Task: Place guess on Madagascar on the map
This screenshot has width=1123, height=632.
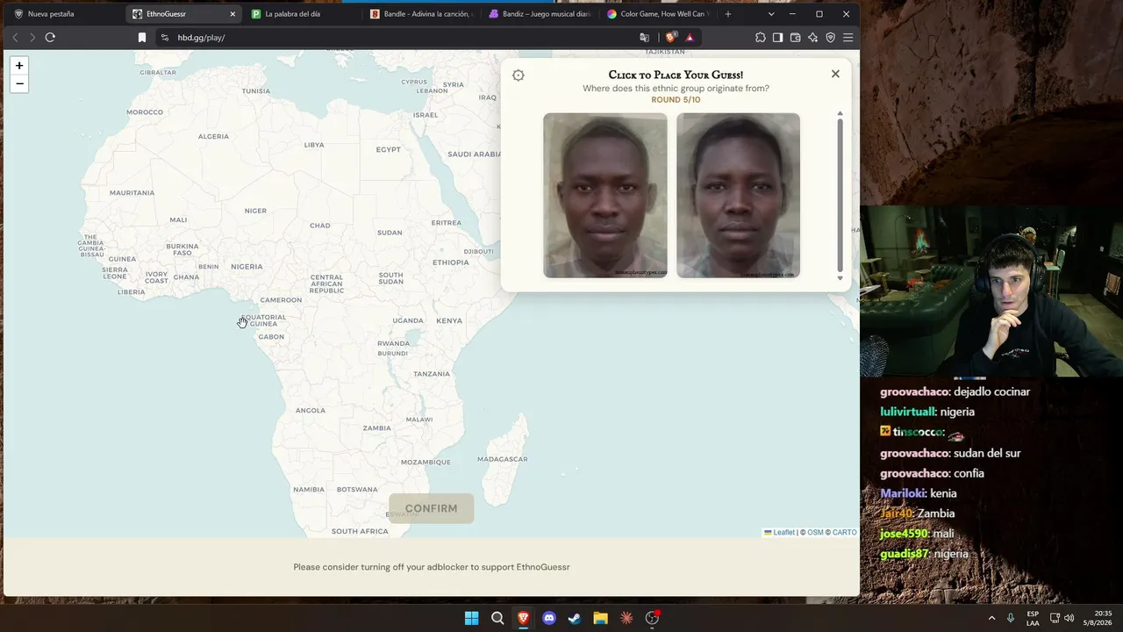Action: pos(503,459)
